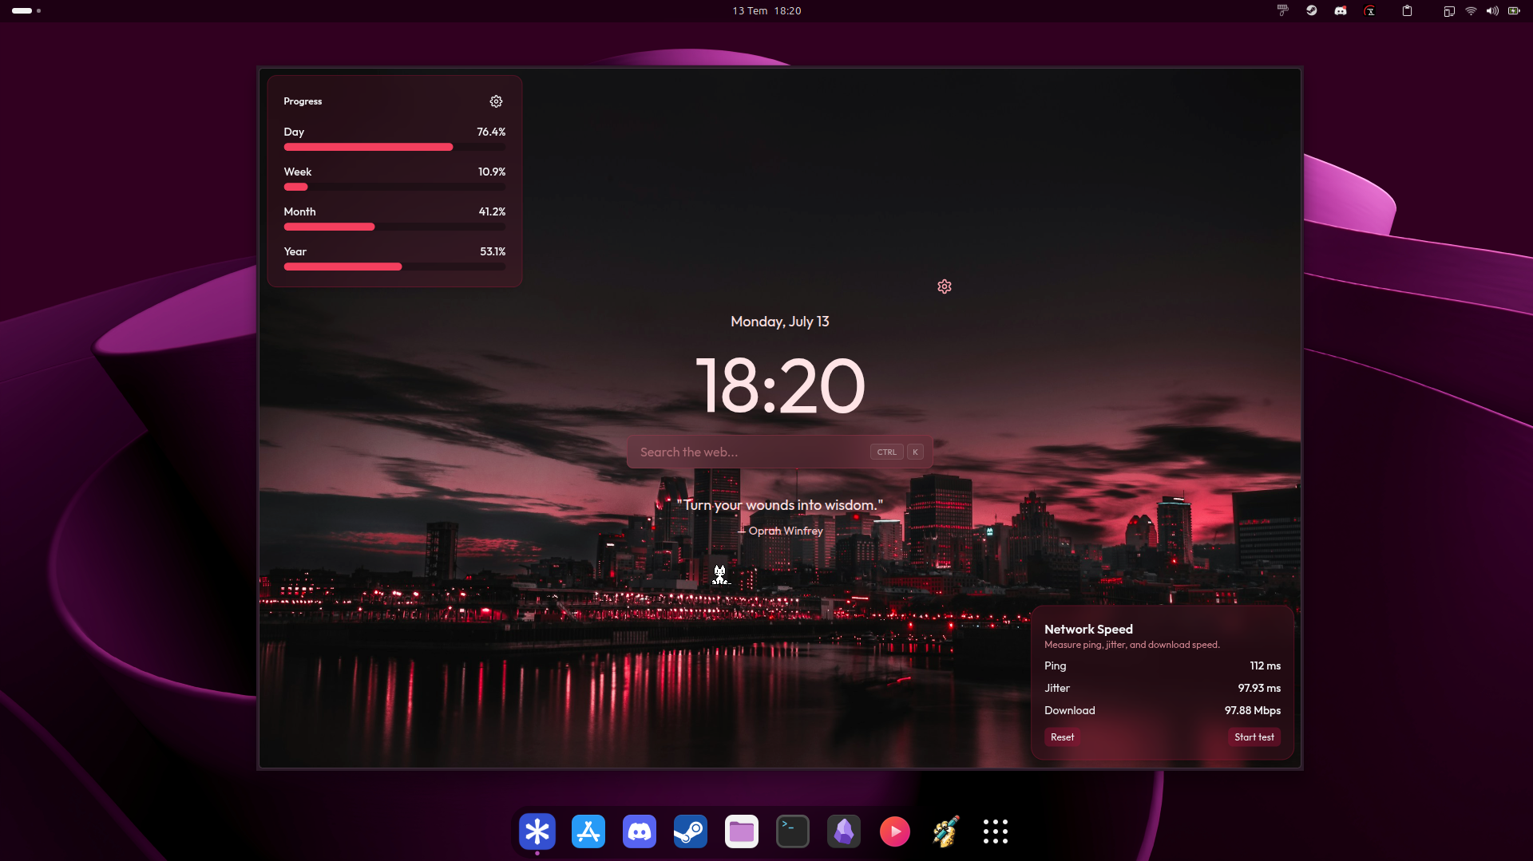The image size is (1533, 861).
Task: Open volume indicator in top bar
Action: (x=1492, y=10)
